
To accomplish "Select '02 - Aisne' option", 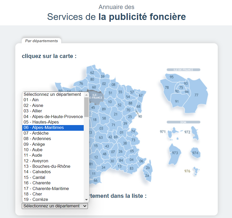I will (x=53, y=105).
